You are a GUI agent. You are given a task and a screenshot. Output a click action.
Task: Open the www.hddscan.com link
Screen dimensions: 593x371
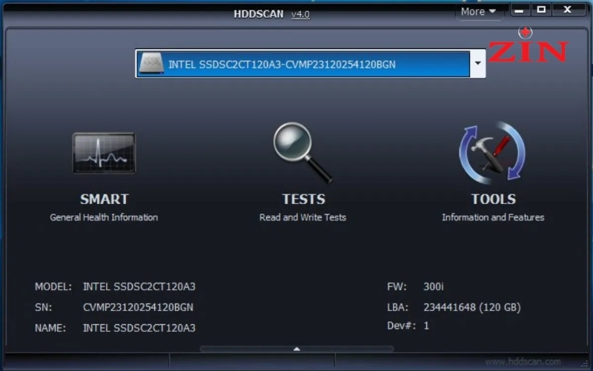point(523,361)
